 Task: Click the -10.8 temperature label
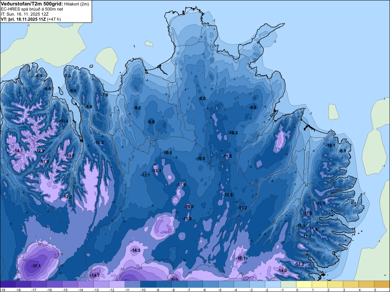(x=228, y=195)
